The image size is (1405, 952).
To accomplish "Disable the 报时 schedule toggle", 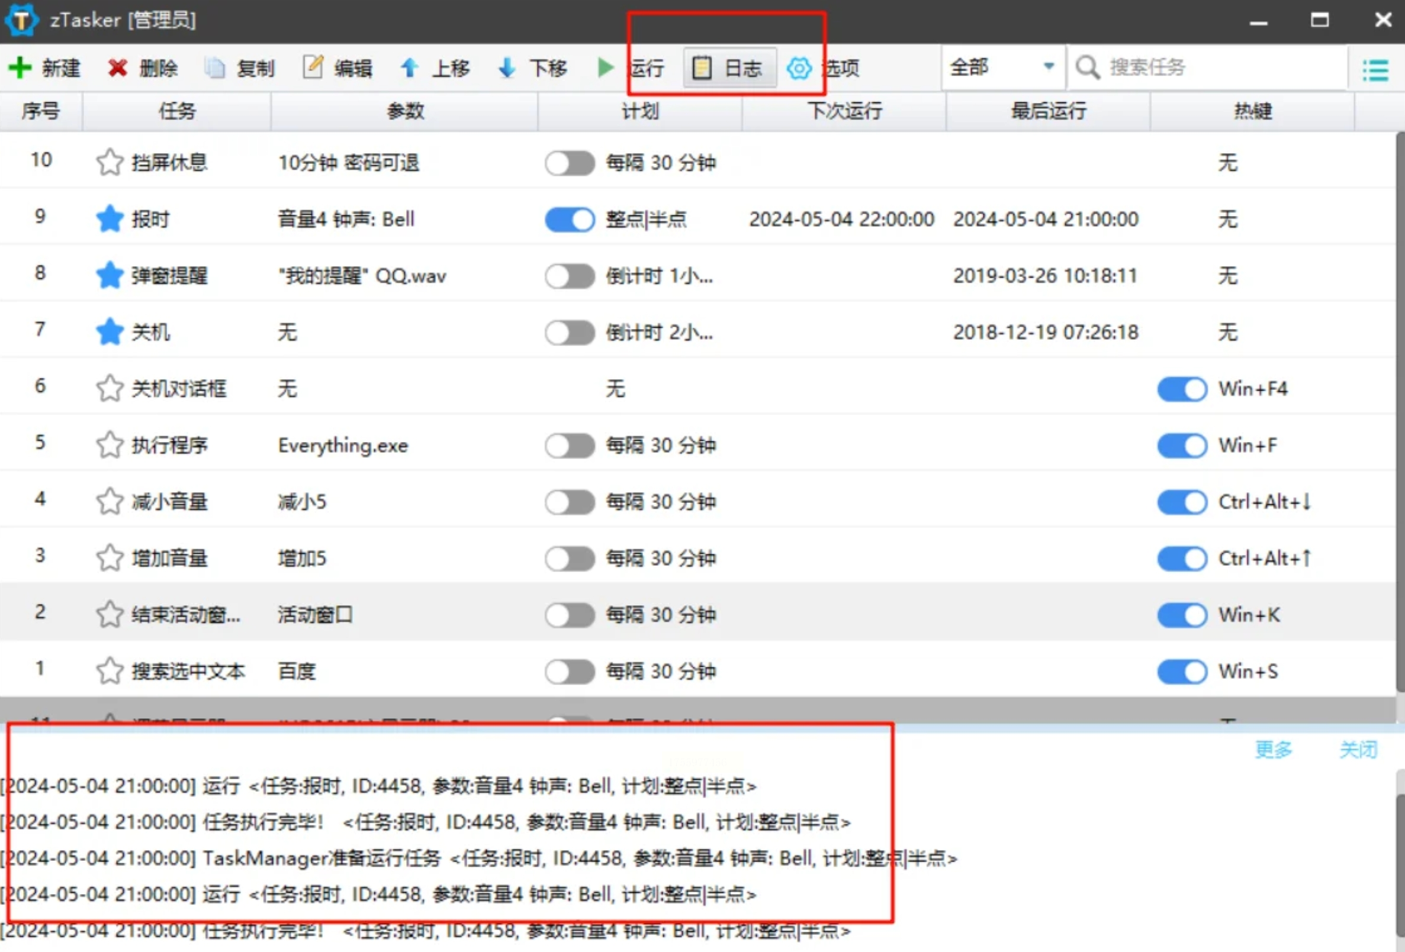I will point(570,220).
